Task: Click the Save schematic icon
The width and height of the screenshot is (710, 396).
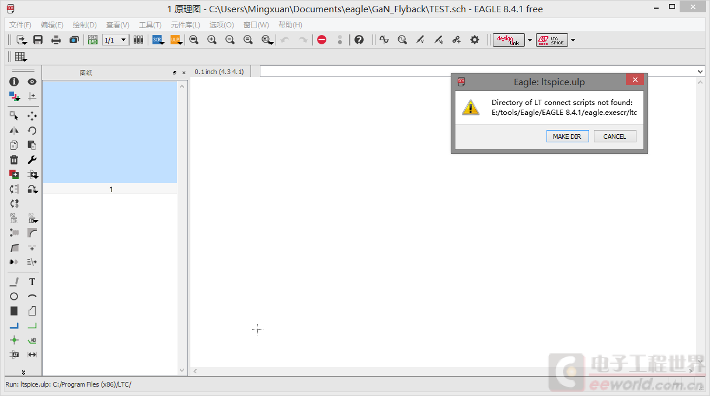Action: 38,40
